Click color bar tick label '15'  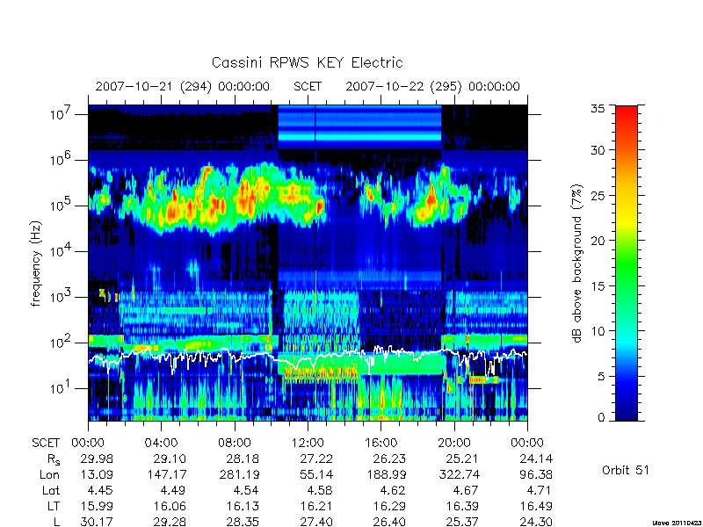[598, 286]
